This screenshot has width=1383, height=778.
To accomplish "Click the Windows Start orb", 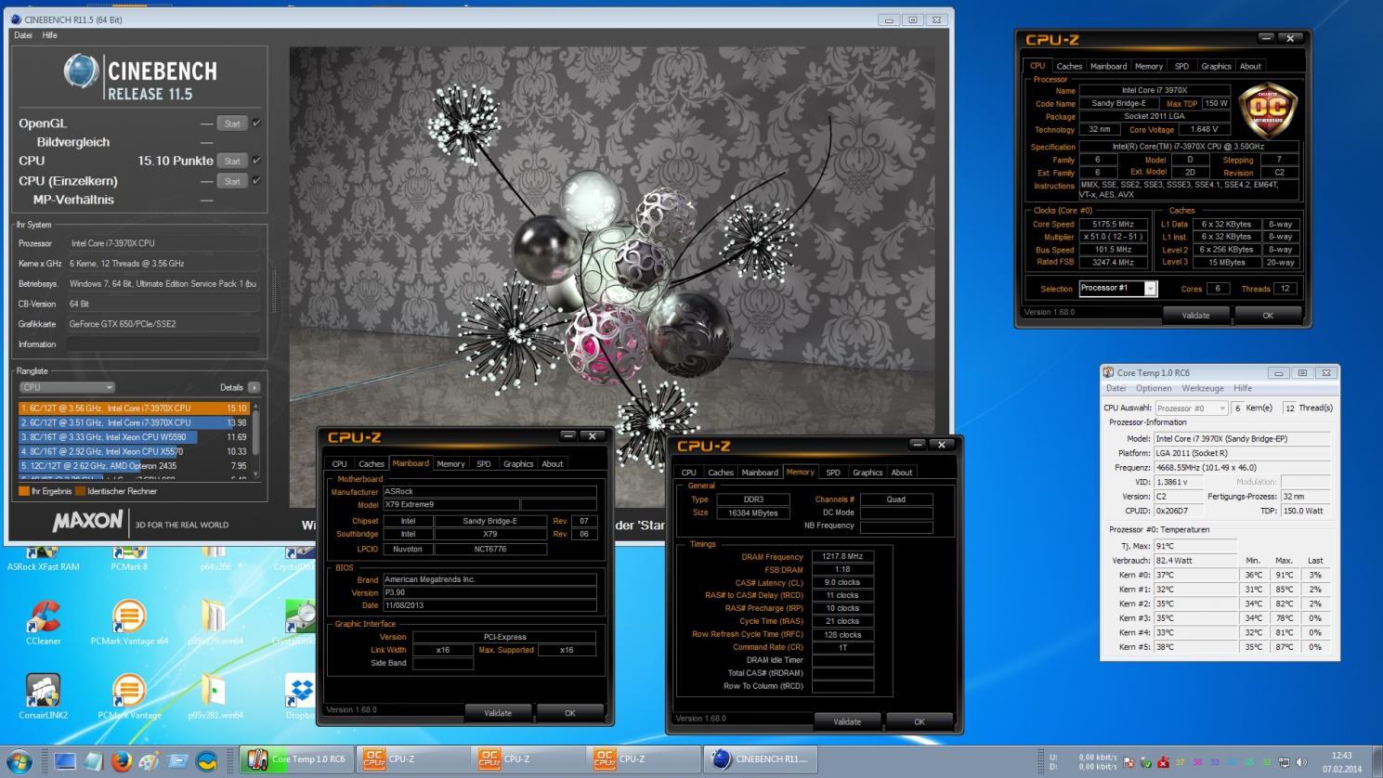I will pyautogui.click(x=19, y=760).
